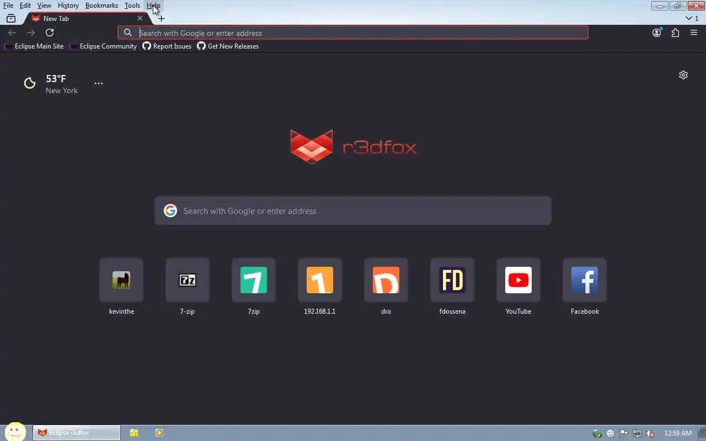Open the History menu
The height and width of the screenshot is (441, 706).
coord(68,6)
